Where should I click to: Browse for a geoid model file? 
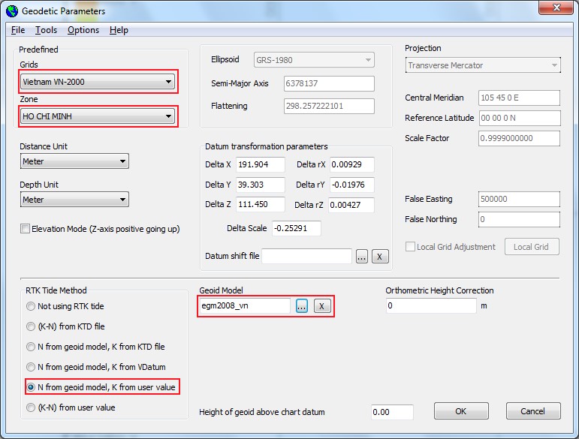302,306
